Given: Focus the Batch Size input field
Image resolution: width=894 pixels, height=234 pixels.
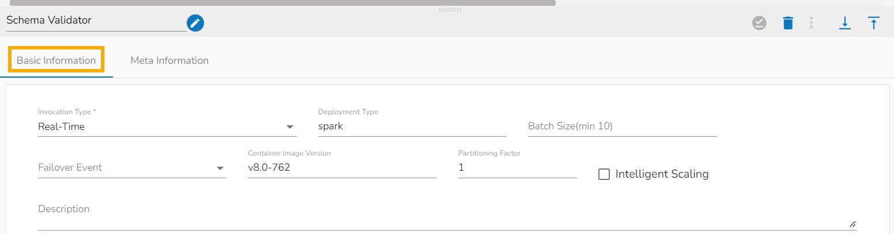Looking at the screenshot, I should [621, 127].
